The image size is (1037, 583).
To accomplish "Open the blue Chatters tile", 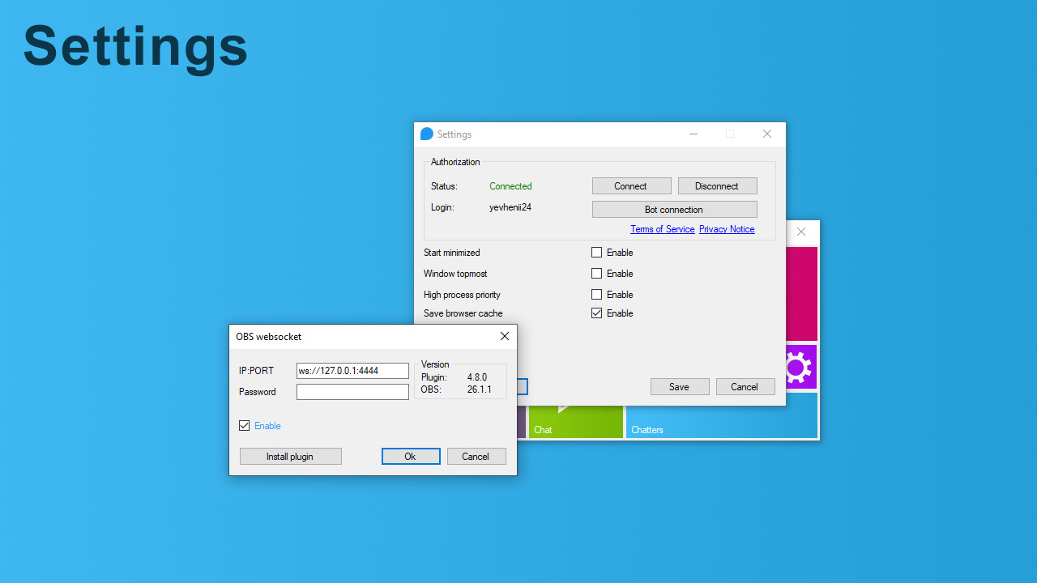I will pos(721,421).
